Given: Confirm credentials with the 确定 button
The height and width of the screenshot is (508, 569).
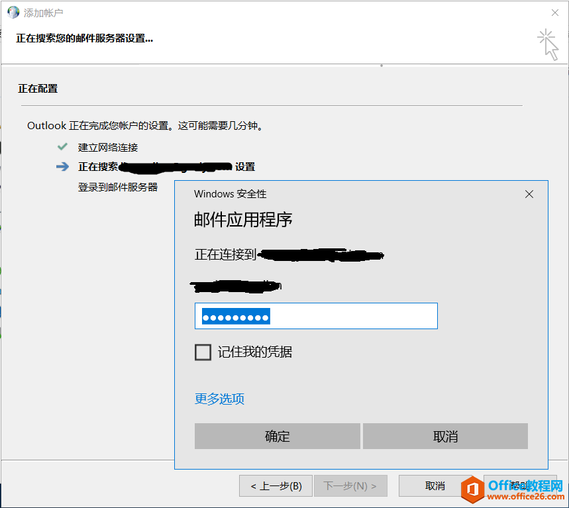Looking at the screenshot, I should [x=277, y=436].
